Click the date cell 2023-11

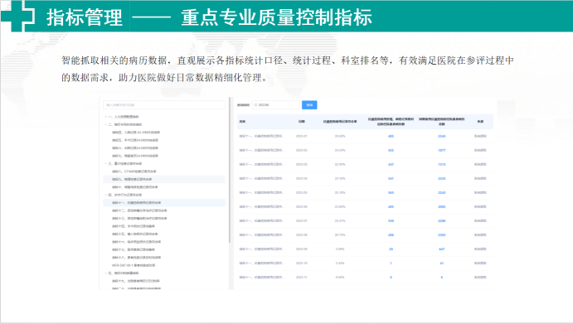[302, 278]
